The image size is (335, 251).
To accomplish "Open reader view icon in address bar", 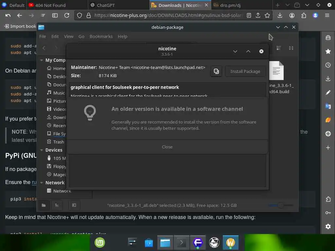I will tap(249, 15).
